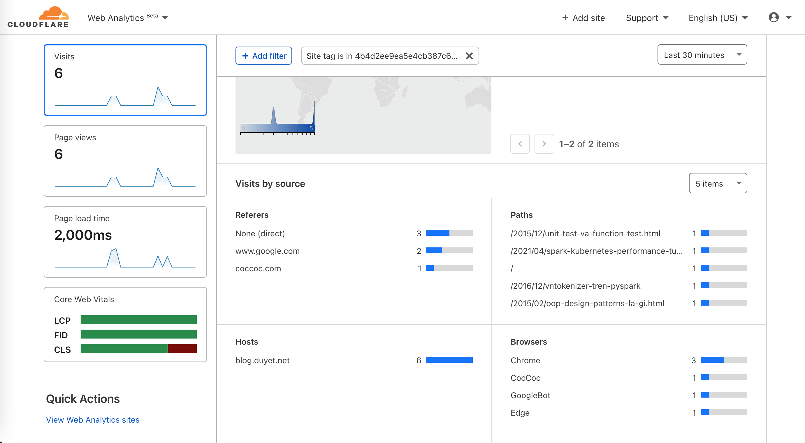Select the Page load time card
Viewport: 805px width, 443px height.
click(x=125, y=242)
